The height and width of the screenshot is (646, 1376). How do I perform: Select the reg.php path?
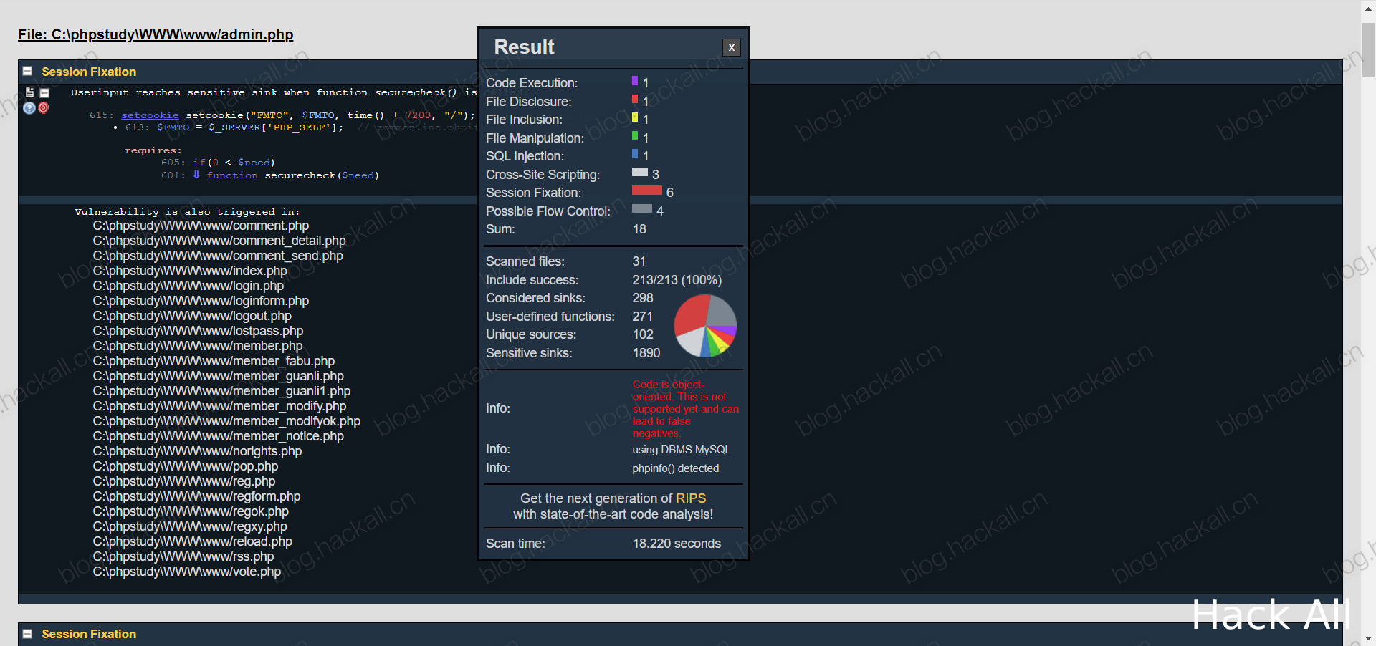pyautogui.click(x=184, y=481)
